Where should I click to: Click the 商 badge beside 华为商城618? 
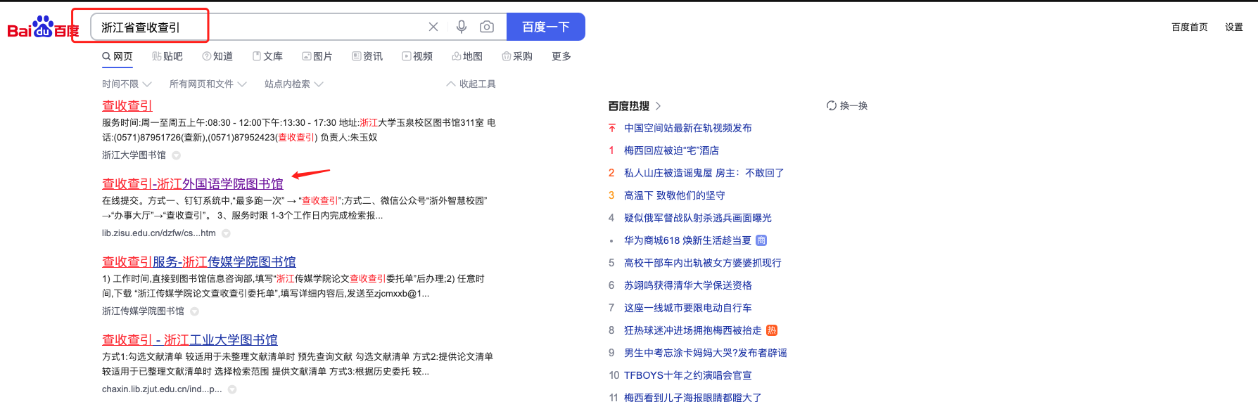tap(761, 240)
